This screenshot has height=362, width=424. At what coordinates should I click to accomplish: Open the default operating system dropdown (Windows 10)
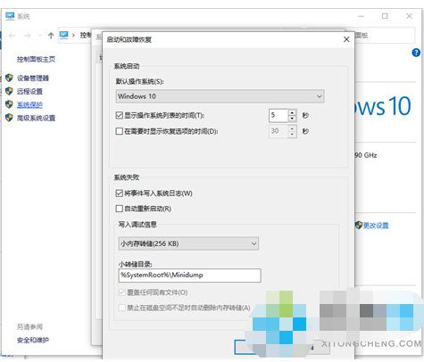[x=220, y=96]
